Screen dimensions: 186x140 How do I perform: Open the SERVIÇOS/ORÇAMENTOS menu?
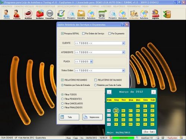[68, 6]
